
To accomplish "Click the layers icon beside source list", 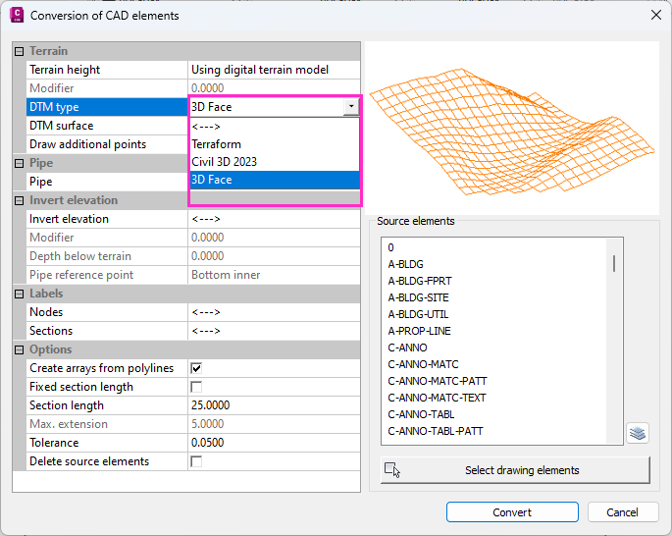I will click(638, 433).
